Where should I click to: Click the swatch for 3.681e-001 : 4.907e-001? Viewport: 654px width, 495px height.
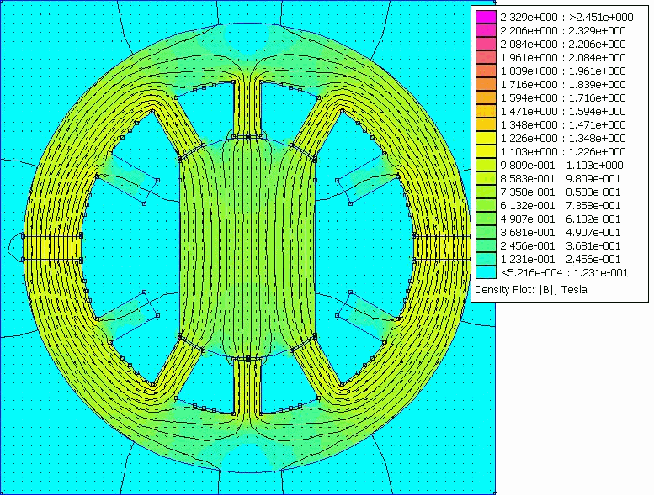pyautogui.click(x=486, y=232)
